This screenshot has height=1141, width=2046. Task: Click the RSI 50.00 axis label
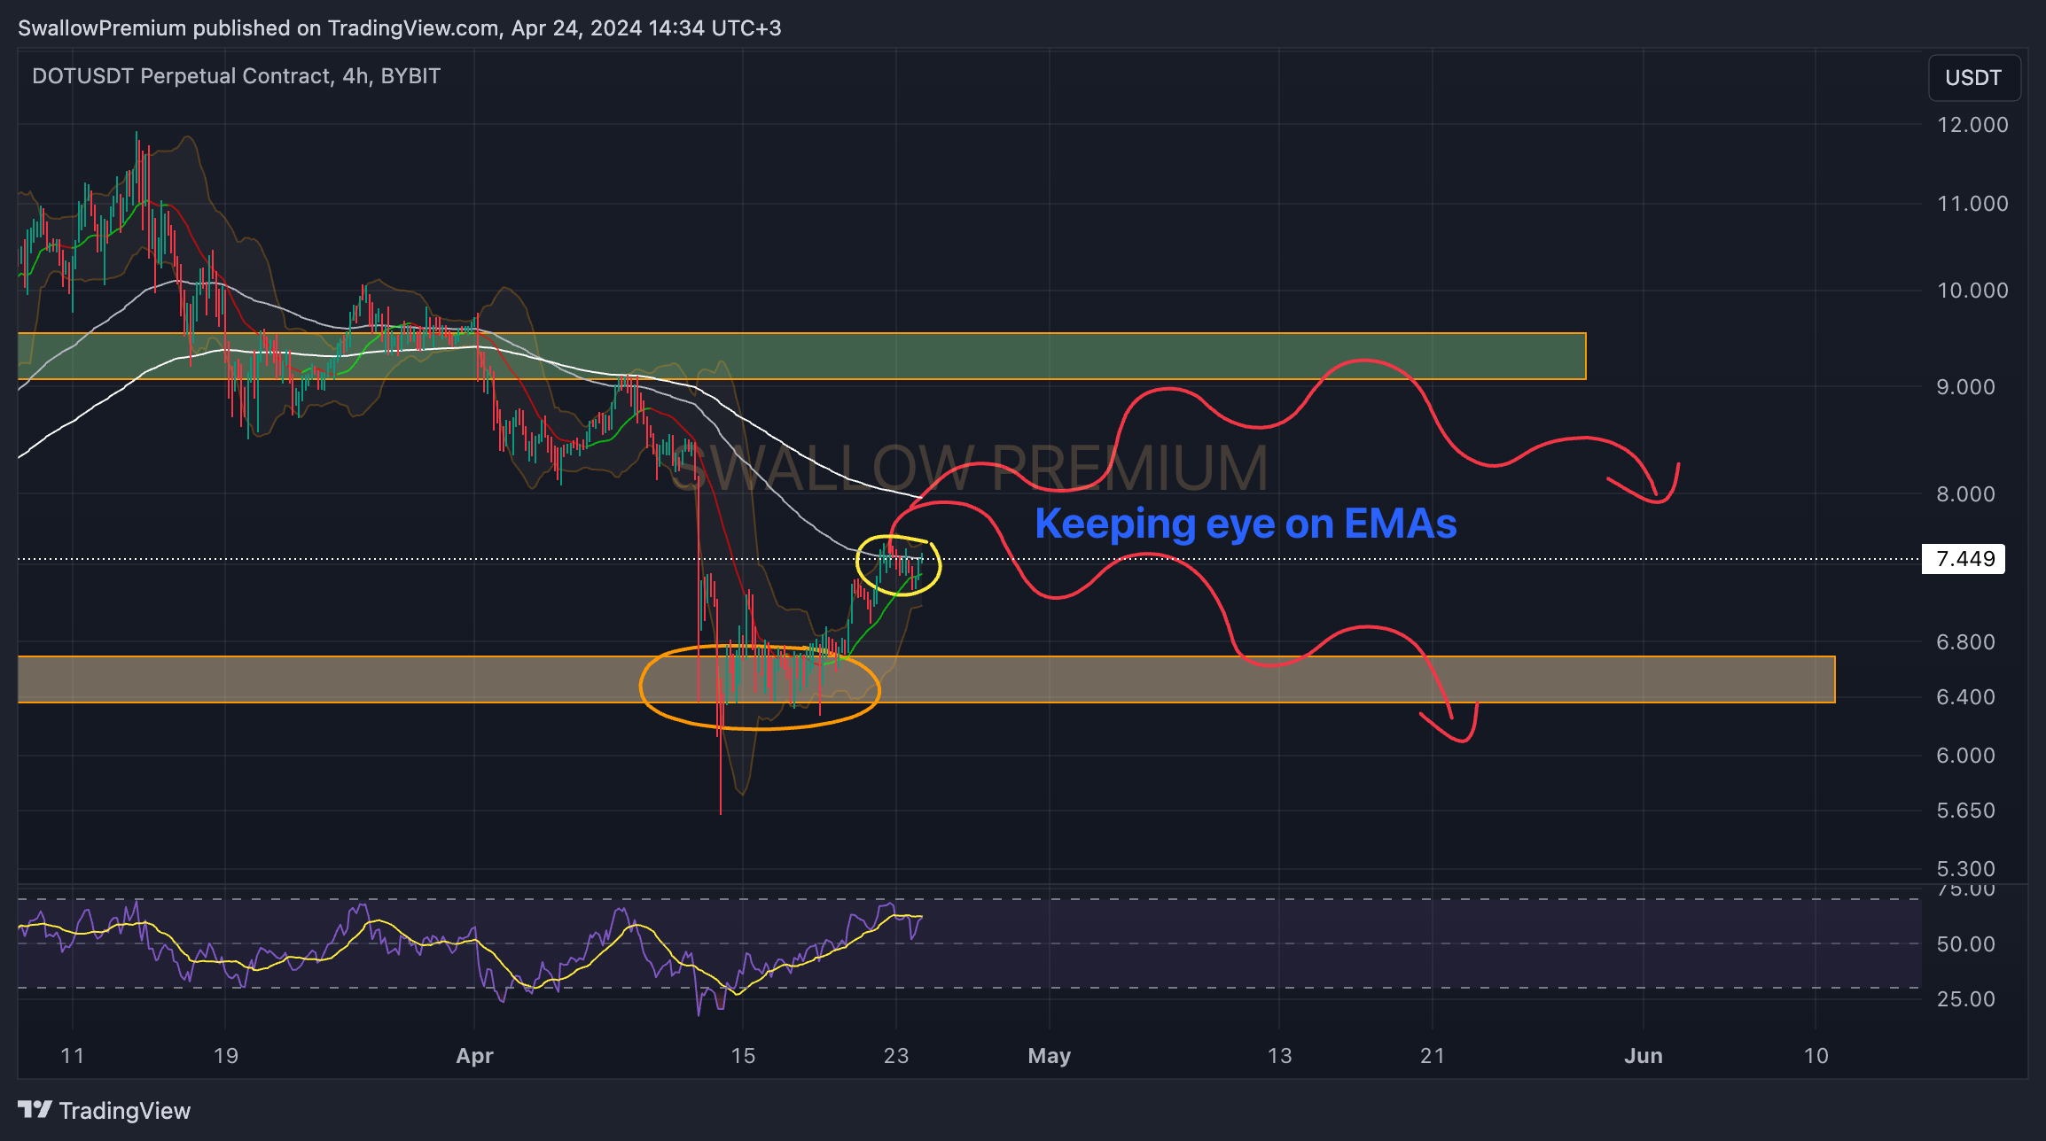[1965, 944]
